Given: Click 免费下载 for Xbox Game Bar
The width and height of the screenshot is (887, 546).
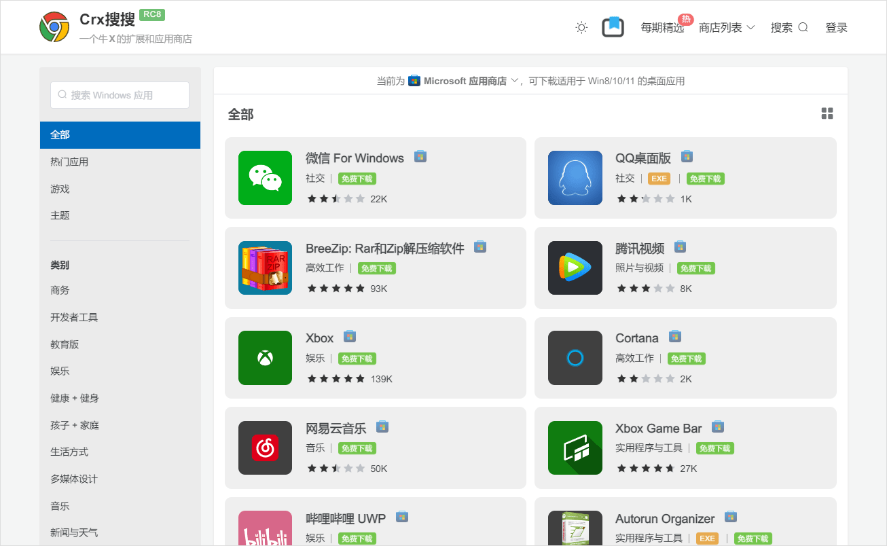Looking at the screenshot, I should coord(714,448).
